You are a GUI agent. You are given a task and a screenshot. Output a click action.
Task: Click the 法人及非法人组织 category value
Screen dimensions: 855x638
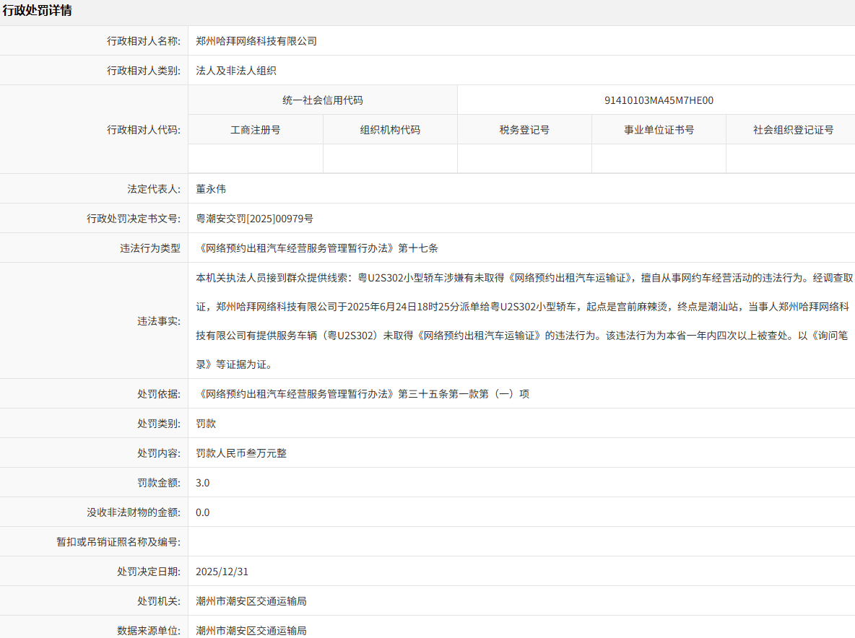coord(236,71)
